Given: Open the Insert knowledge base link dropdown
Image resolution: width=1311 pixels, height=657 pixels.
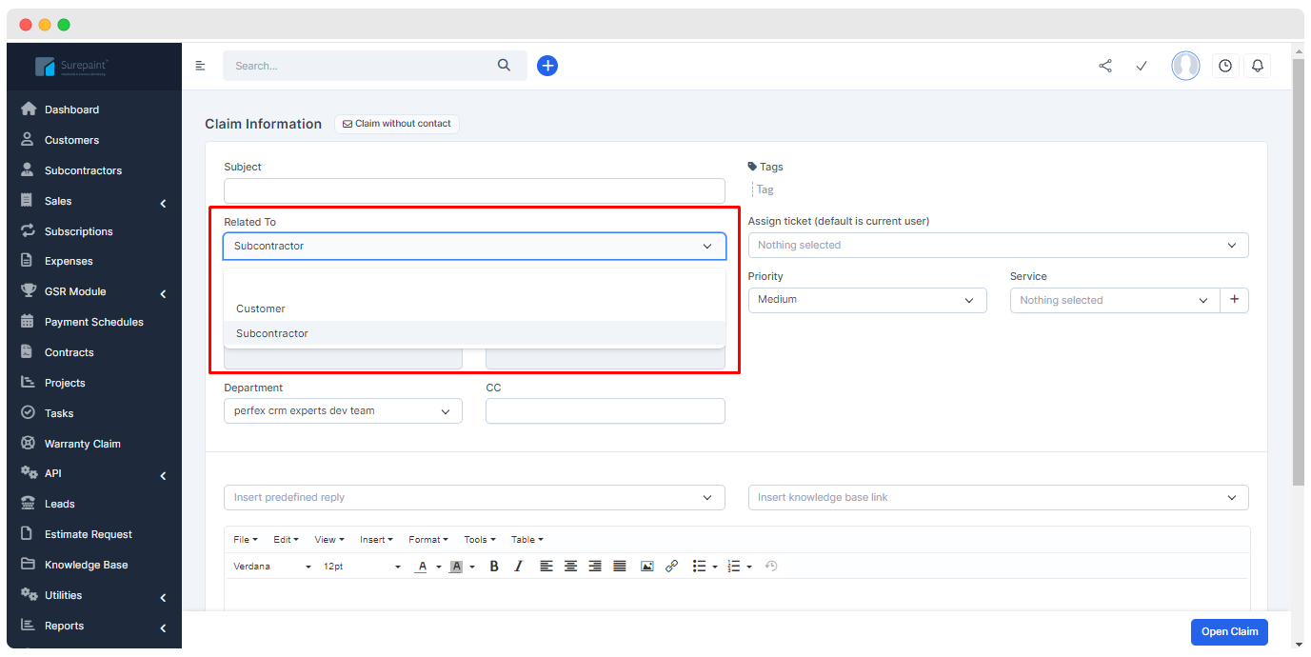Looking at the screenshot, I should [x=998, y=497].
